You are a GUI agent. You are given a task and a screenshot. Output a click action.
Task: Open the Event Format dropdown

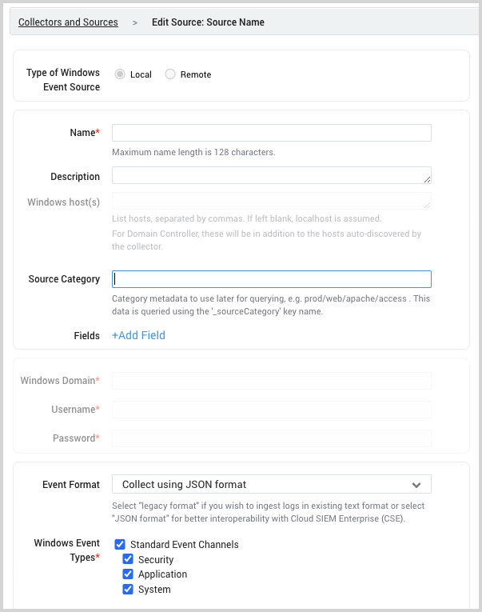(272, 484)
